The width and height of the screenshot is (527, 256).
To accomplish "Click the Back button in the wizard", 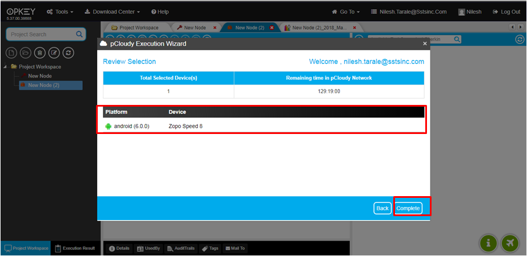I will [x=382, y=208].
